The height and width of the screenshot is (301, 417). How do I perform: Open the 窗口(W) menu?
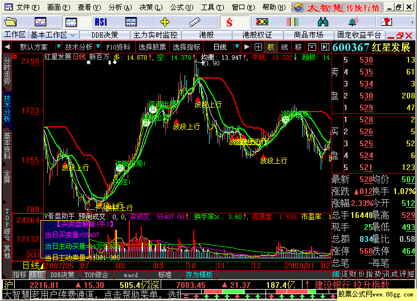243,7
